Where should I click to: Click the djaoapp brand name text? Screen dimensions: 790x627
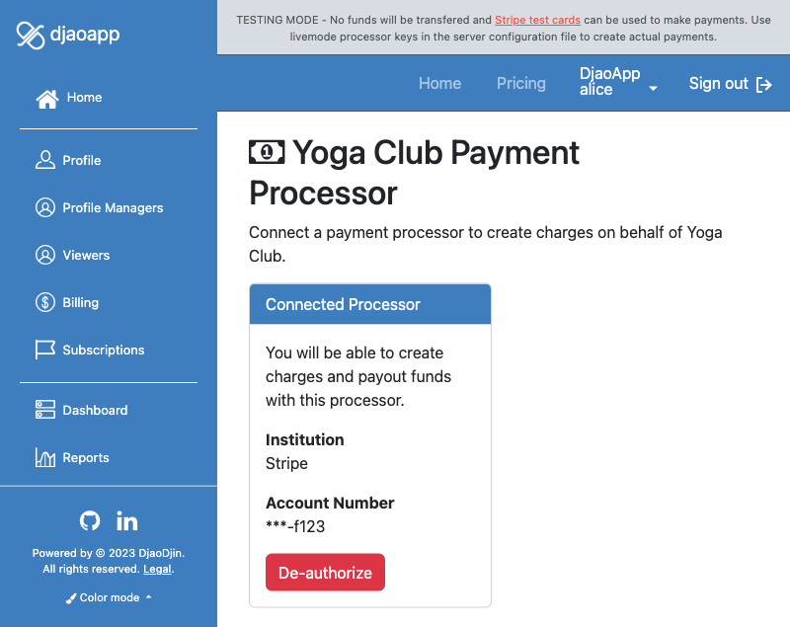click(x=85, y=35)
